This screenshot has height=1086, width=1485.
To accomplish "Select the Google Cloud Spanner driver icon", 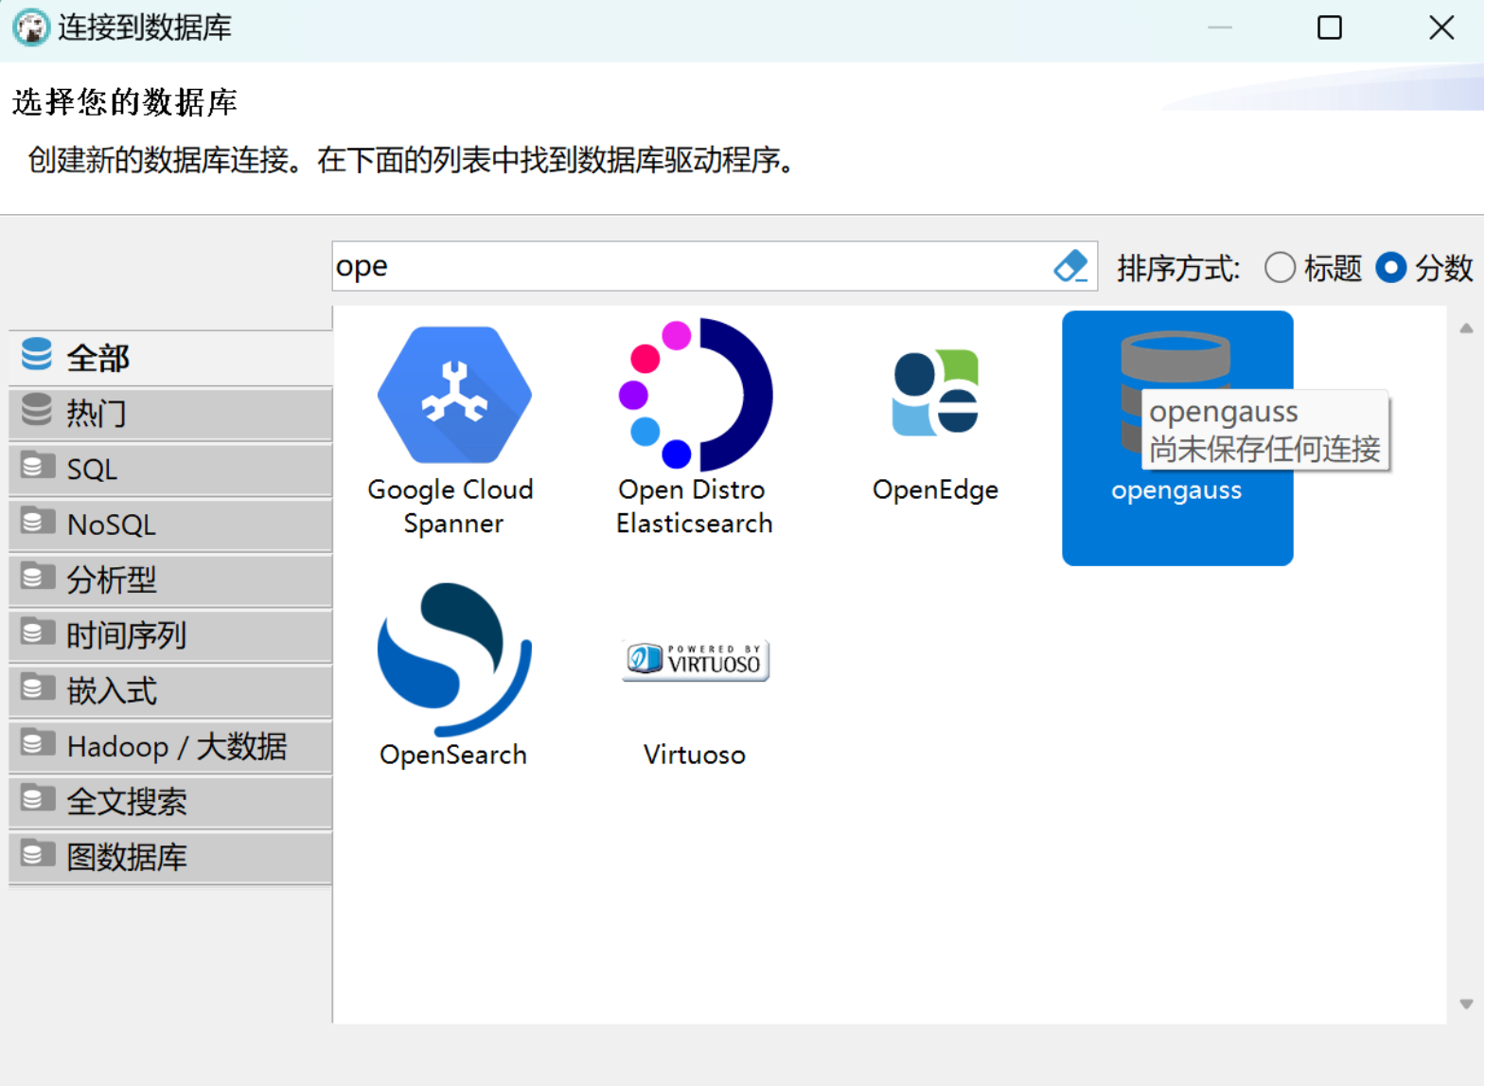I will pos(454,395).
